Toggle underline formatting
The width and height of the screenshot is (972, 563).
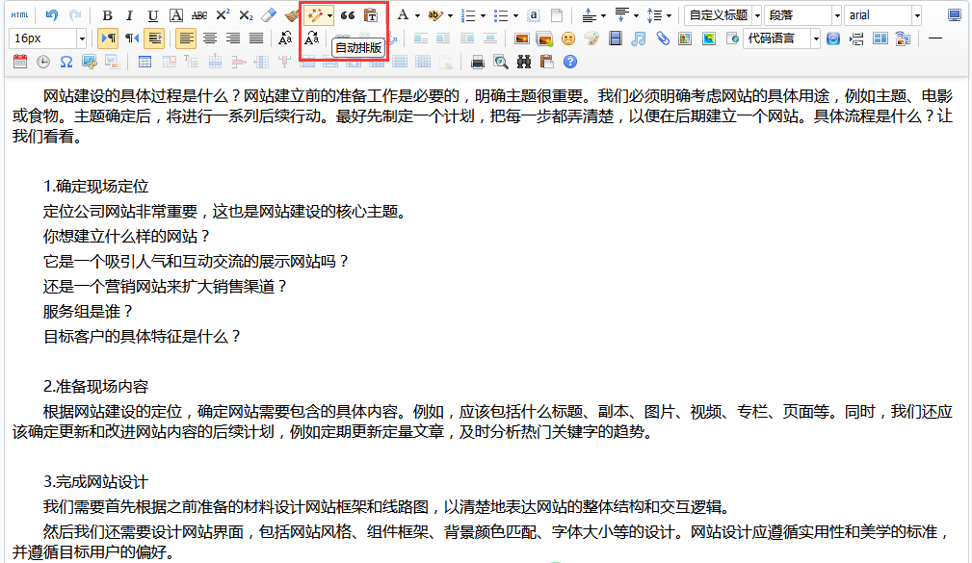click(x=153, y=15)
